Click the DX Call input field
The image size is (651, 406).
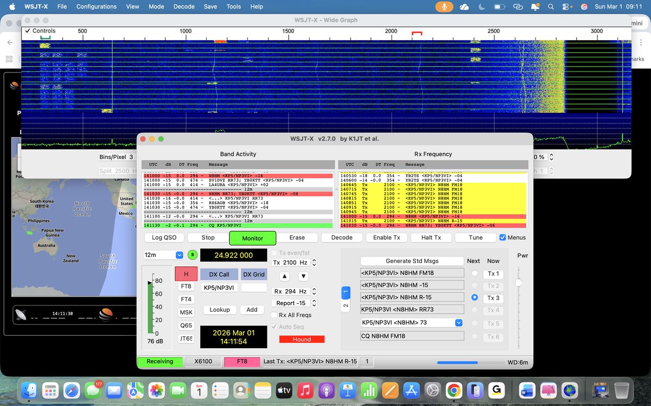220,287
